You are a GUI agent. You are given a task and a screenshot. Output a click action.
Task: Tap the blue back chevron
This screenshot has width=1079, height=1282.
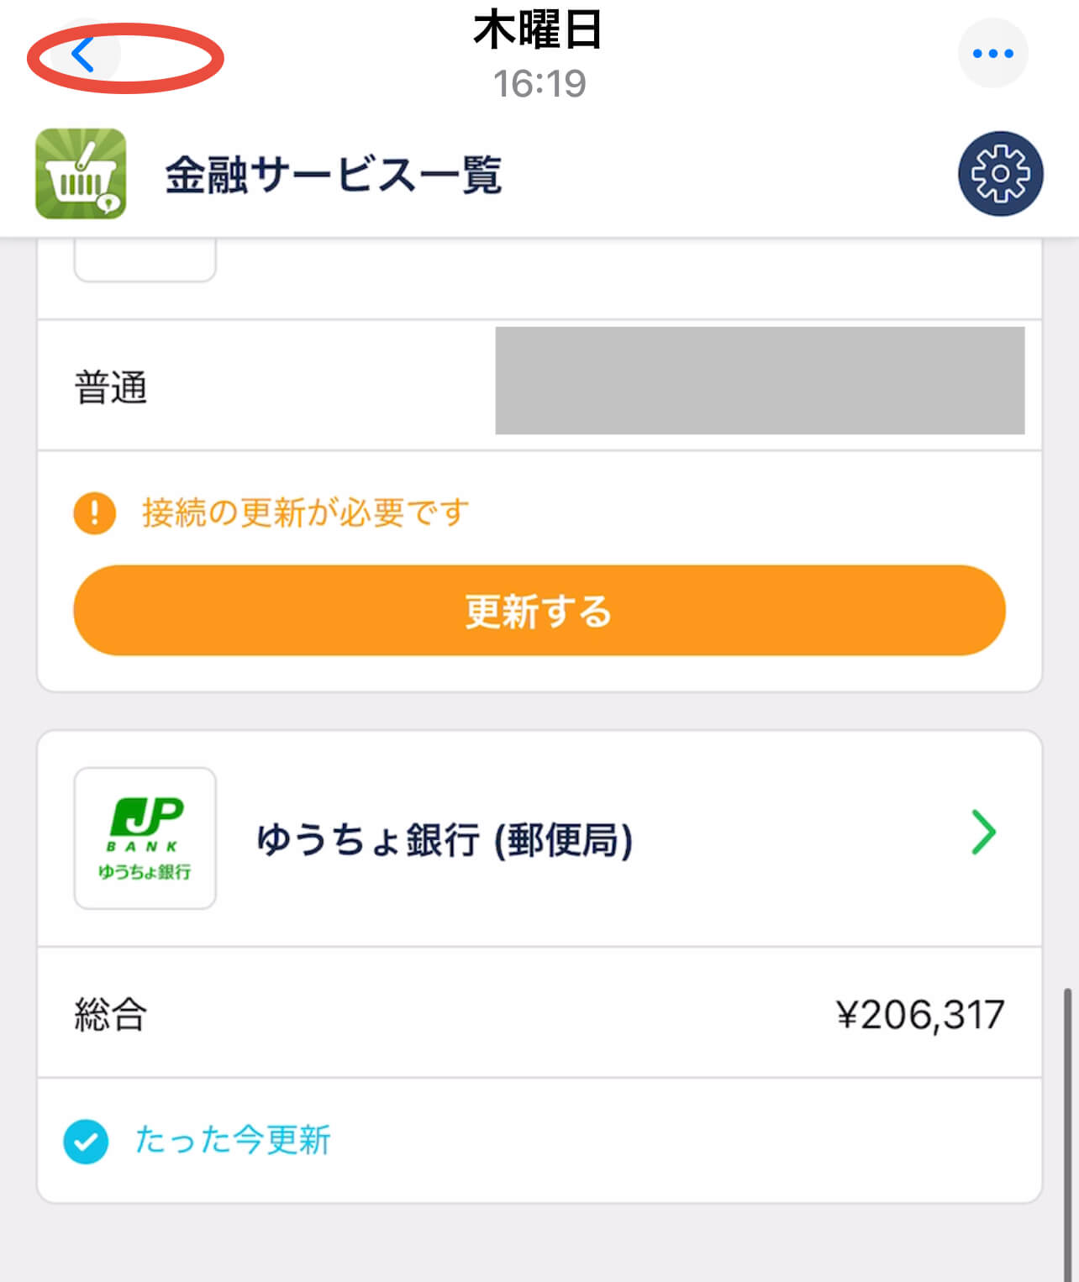[x=82, y=55]
